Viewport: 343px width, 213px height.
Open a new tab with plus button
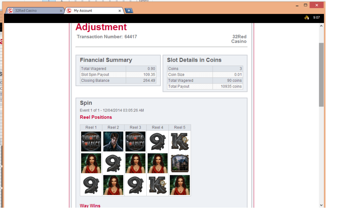[x=129, y=10]
